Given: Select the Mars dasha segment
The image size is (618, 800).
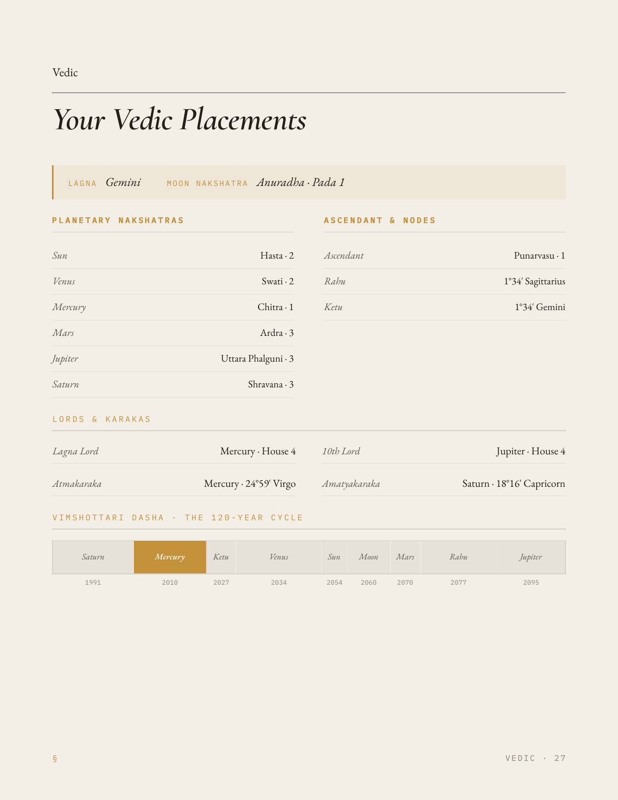Looking at the screenshot, I should click(405, 557).
